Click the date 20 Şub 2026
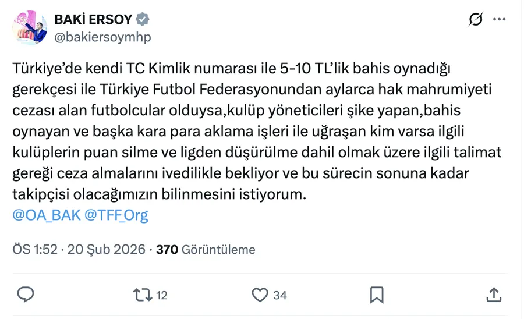 point(107,249)
